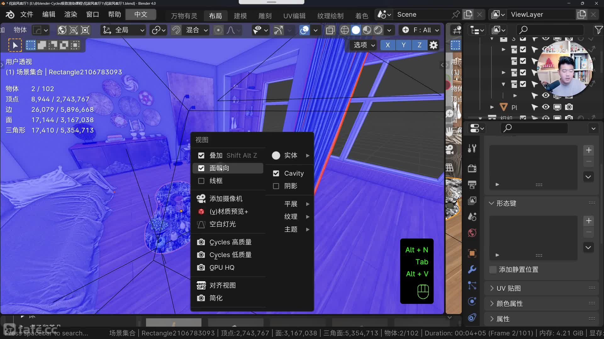Click viewport options gear icon
The image size is (604, 339).
pos(433,45)
